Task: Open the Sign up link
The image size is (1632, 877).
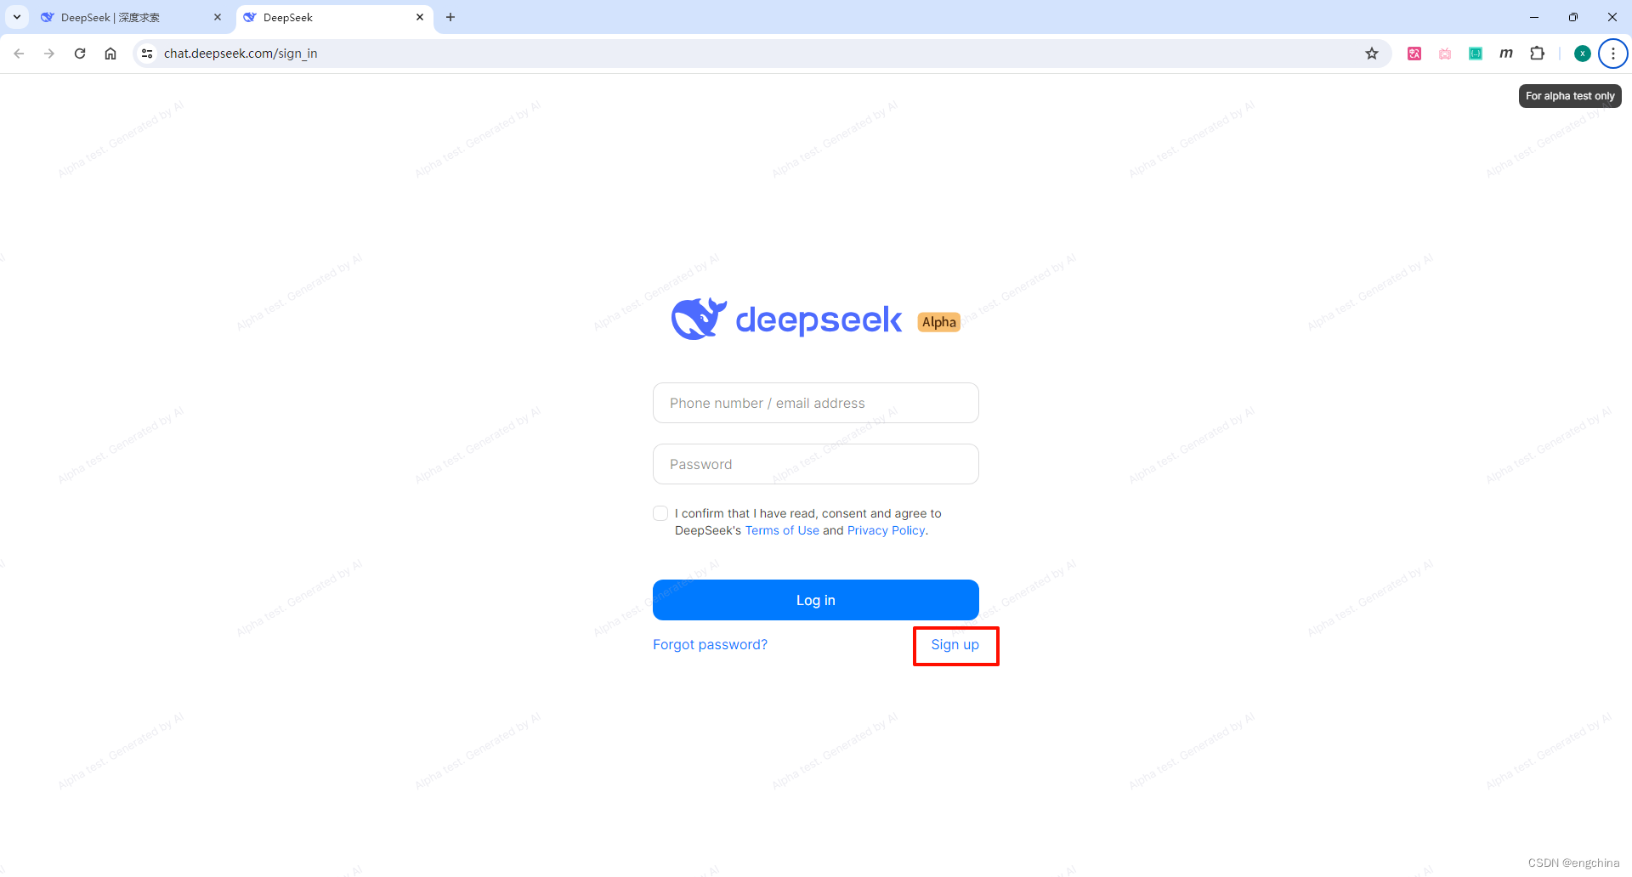Action: point(955,644)
